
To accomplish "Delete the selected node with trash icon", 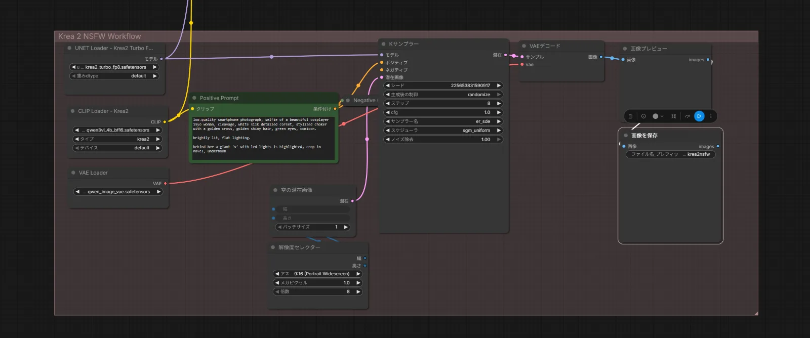I will (630, 116).
